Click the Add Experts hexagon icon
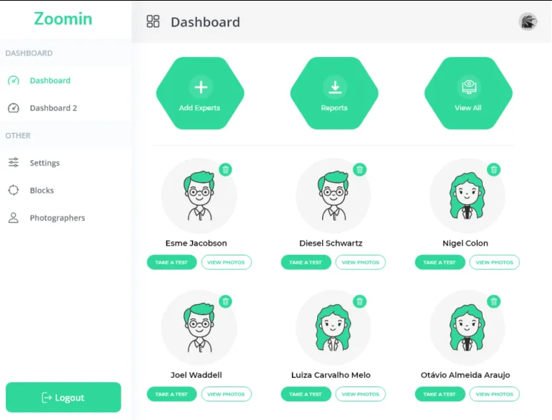This screenshot has height=420, width=552. pos(200,94)
